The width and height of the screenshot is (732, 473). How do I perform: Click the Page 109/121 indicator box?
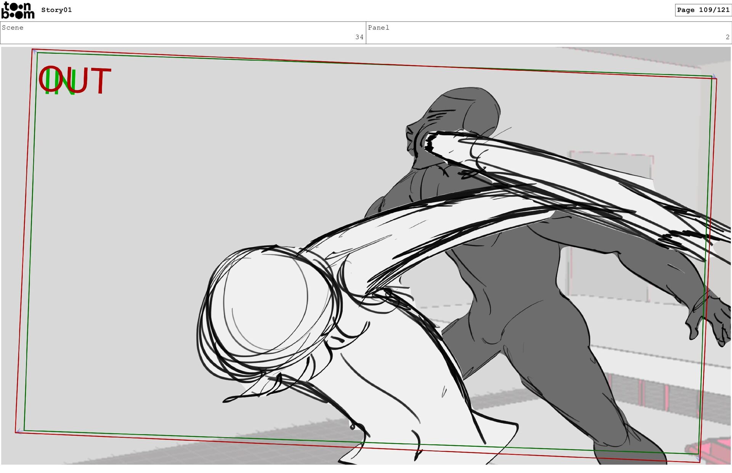tap(703, 10)
